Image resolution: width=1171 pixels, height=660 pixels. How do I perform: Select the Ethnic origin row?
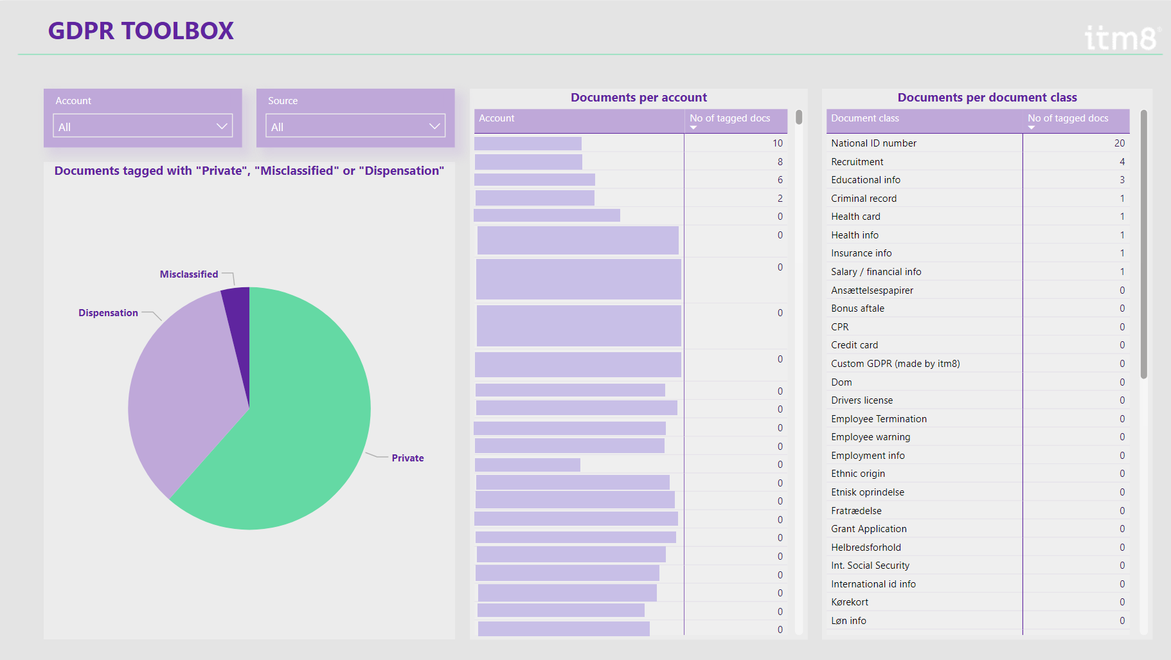point(978,474)
